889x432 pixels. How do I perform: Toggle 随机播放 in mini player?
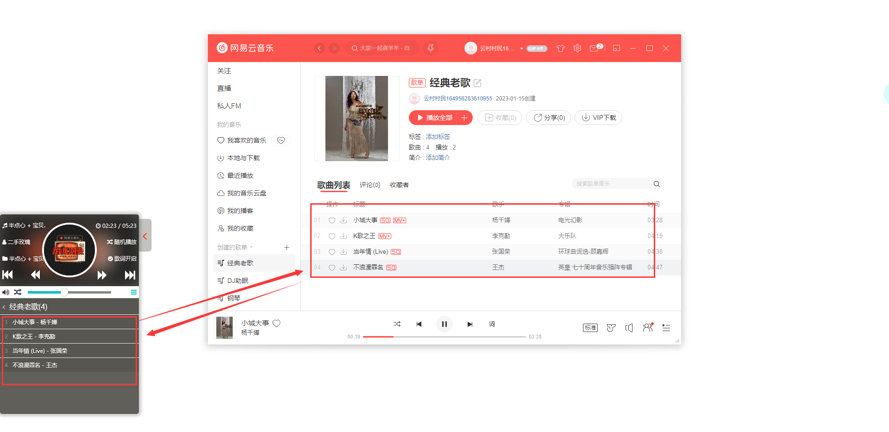click(x=122, y=242)
